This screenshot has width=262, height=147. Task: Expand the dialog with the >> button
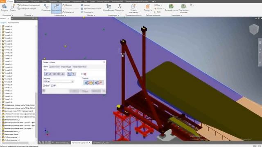pyautogui.click(x=104, y=91)
